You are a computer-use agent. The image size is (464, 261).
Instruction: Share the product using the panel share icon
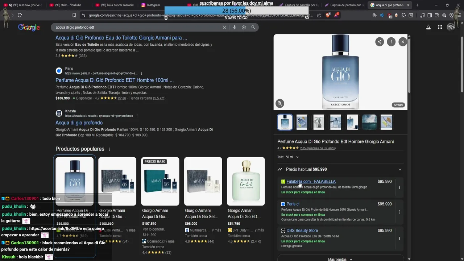[380, 42]
